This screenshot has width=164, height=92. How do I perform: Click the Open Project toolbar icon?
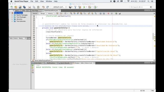(20, 7)
